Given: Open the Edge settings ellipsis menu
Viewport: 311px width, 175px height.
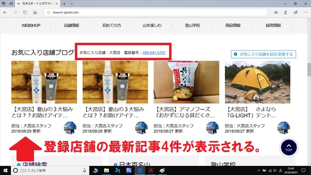Looking at the screenshot, I should 306,12.
